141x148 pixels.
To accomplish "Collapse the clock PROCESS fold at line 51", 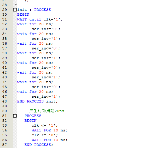I will coord(15,116).
